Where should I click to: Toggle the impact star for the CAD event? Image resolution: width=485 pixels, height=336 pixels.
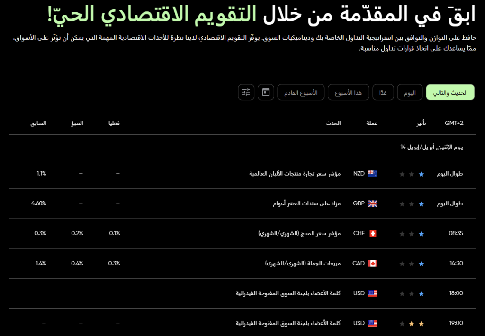coord(421,263)
